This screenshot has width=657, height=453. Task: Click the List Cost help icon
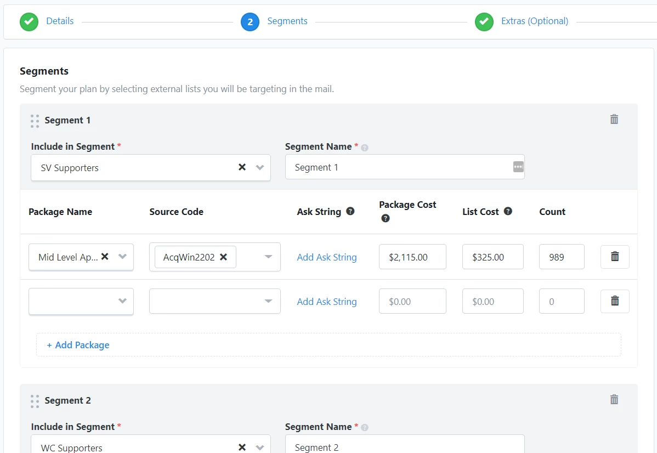pos(508,211)
